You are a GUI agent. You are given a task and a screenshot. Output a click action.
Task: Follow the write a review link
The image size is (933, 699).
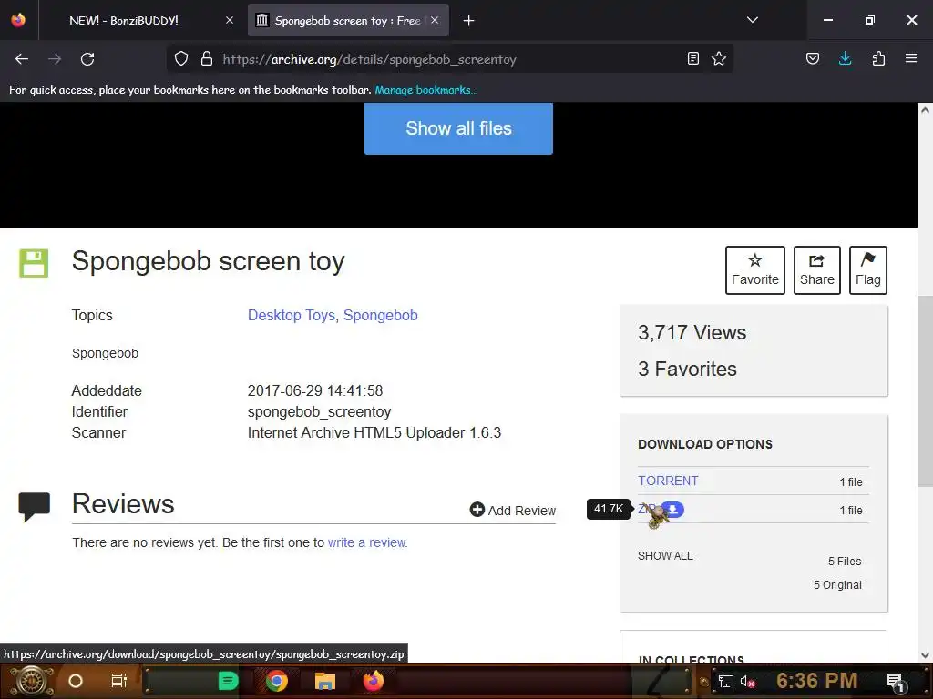coord(366,542)
